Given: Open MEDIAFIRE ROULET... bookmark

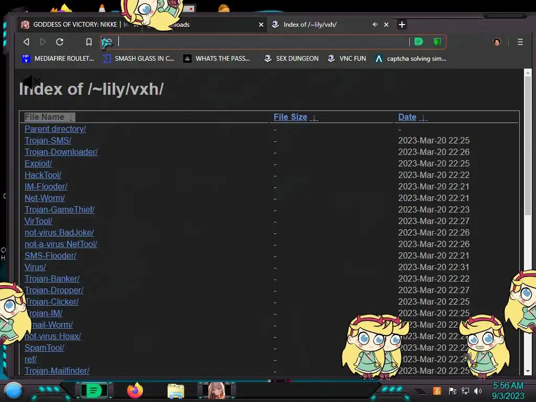Looking at the screenshot, I should (58, 59).
